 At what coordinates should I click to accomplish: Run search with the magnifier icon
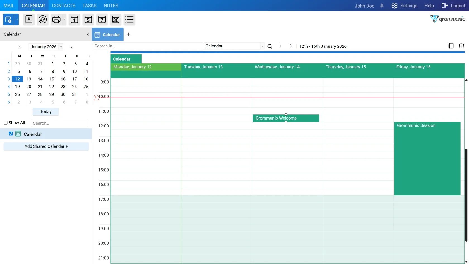pos(270,46)
